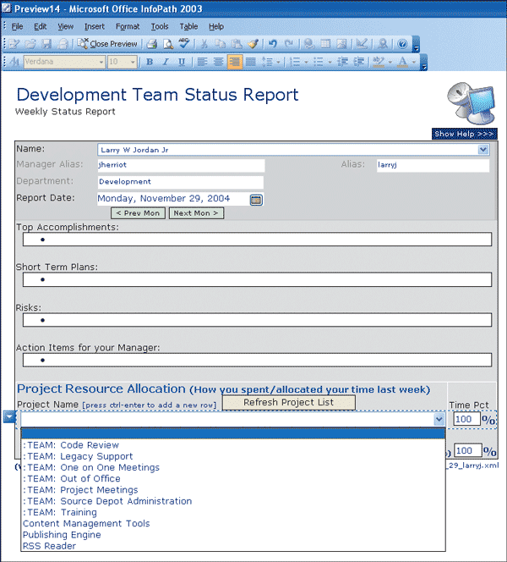Collapse the Project Name dropdown arrow
This screenshot has height=562, width=507.
point(439,419)
